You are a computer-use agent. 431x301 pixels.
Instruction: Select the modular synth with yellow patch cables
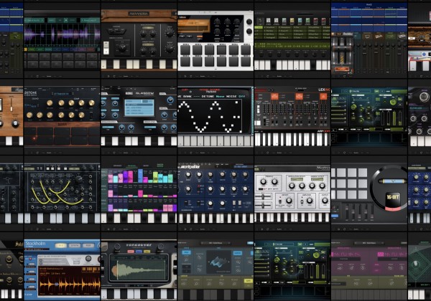pos(62,193)
